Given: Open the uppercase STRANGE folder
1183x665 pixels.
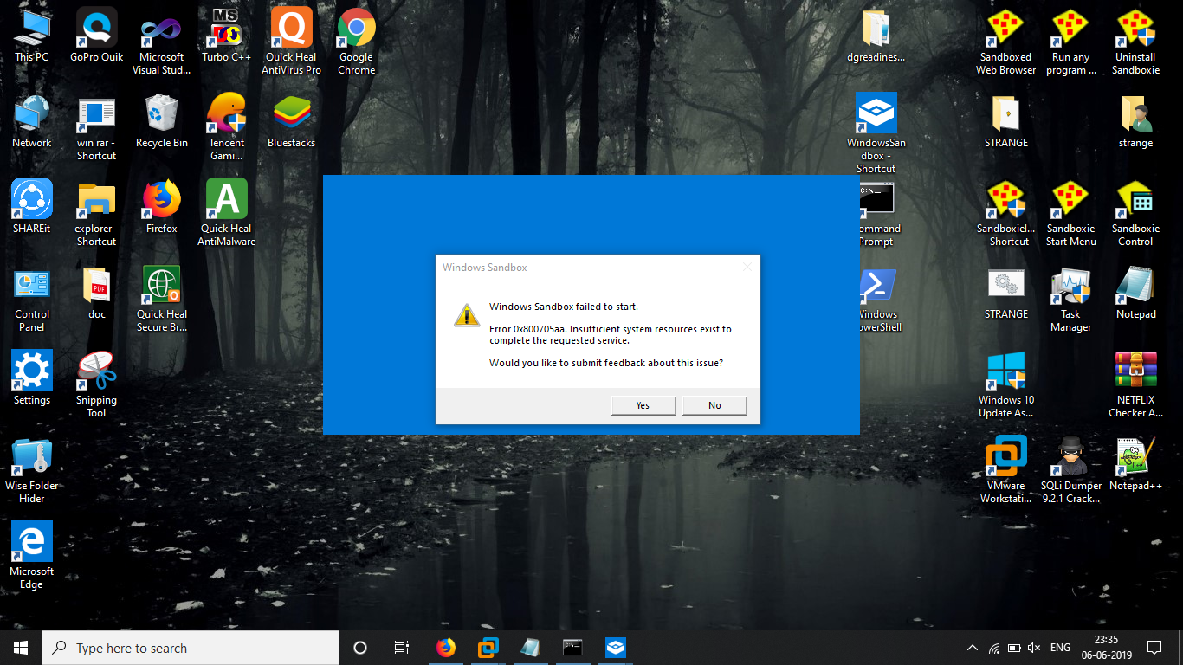Looking at the screenshot, I should point(1006,123).
